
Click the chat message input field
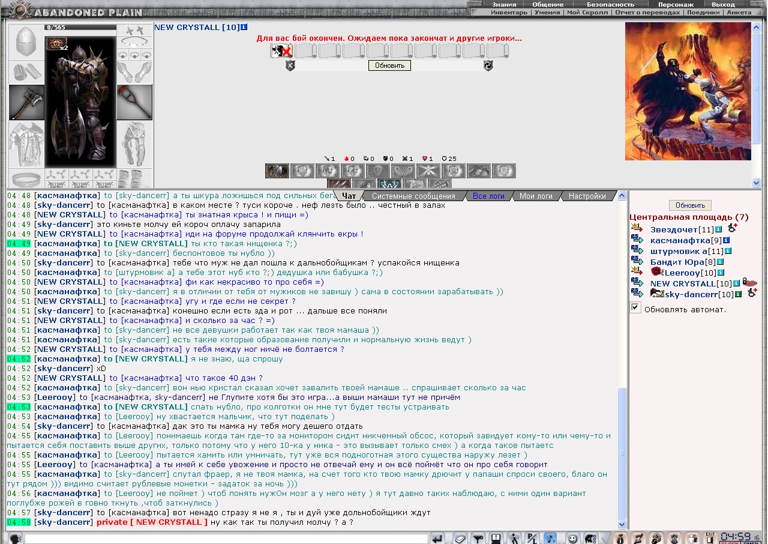coord(226,539)
